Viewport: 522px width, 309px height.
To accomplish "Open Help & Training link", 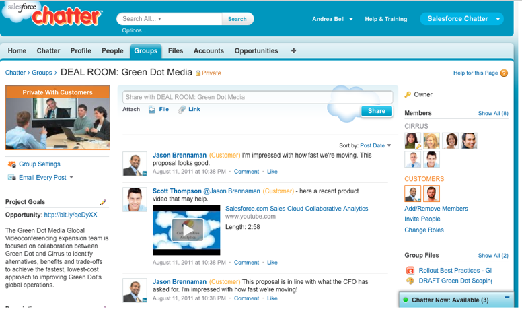I will 386,19.
